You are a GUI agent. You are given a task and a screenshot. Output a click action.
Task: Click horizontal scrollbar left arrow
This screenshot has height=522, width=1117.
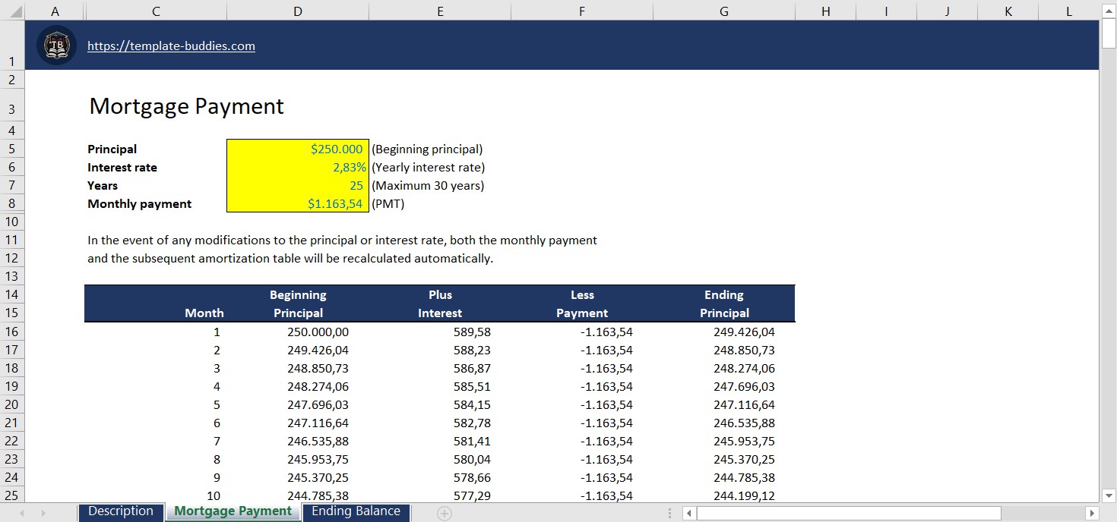689,514
